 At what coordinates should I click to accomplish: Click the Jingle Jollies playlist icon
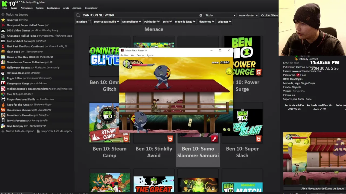[x=3, y=78]
